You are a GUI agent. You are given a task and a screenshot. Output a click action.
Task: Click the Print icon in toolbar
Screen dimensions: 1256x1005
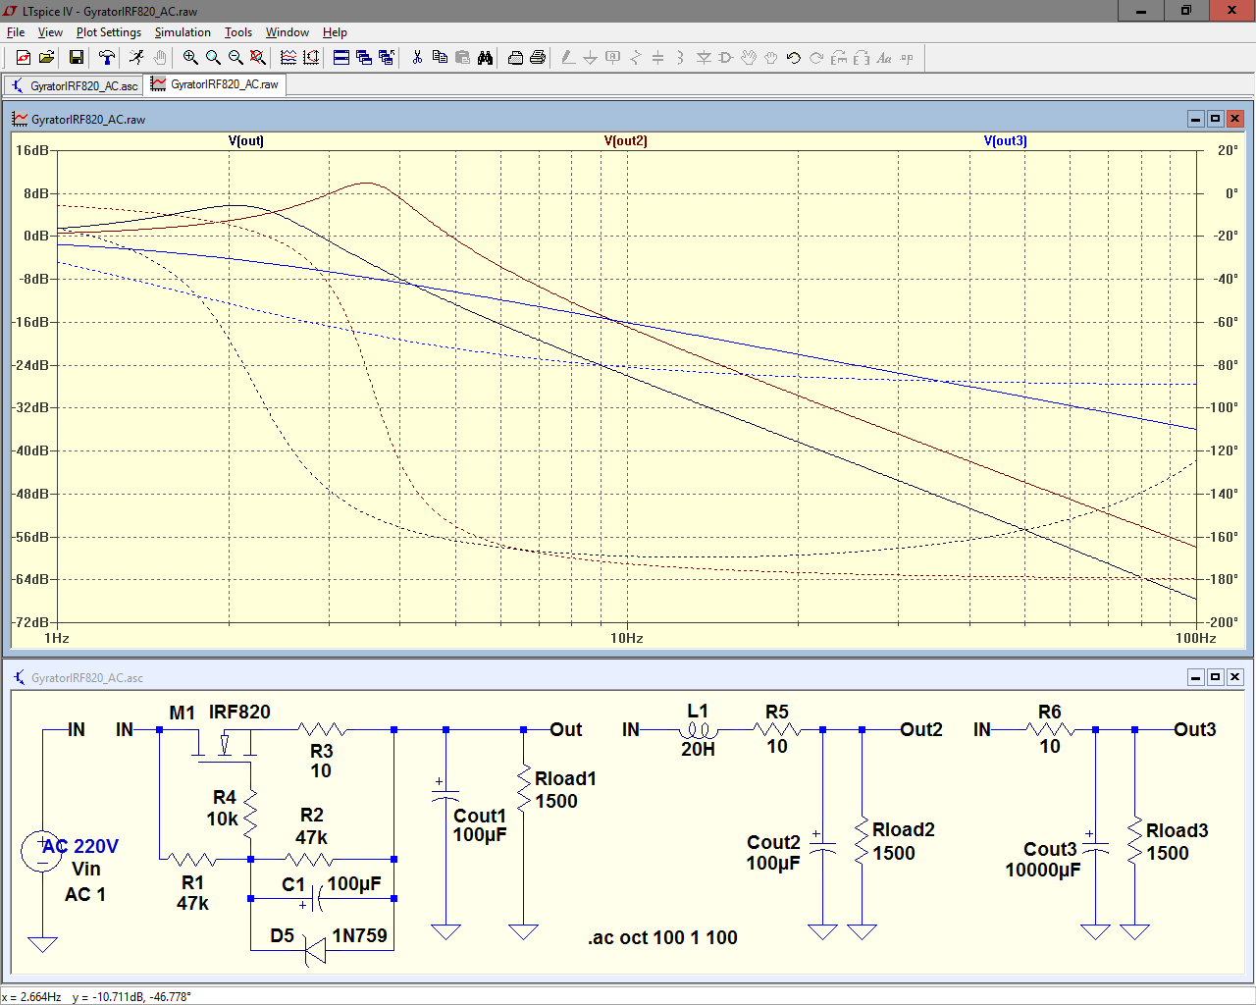tap(538, 58)
